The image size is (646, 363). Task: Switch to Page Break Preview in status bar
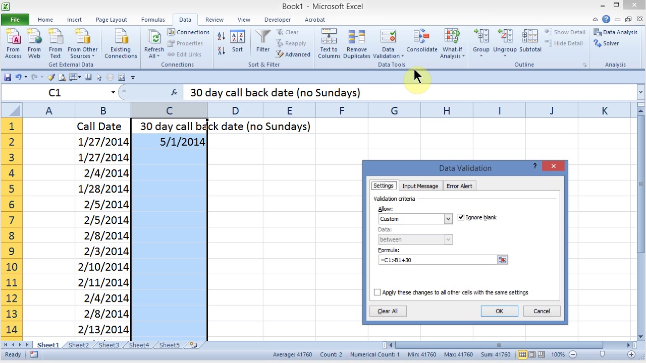click(542, 354)
